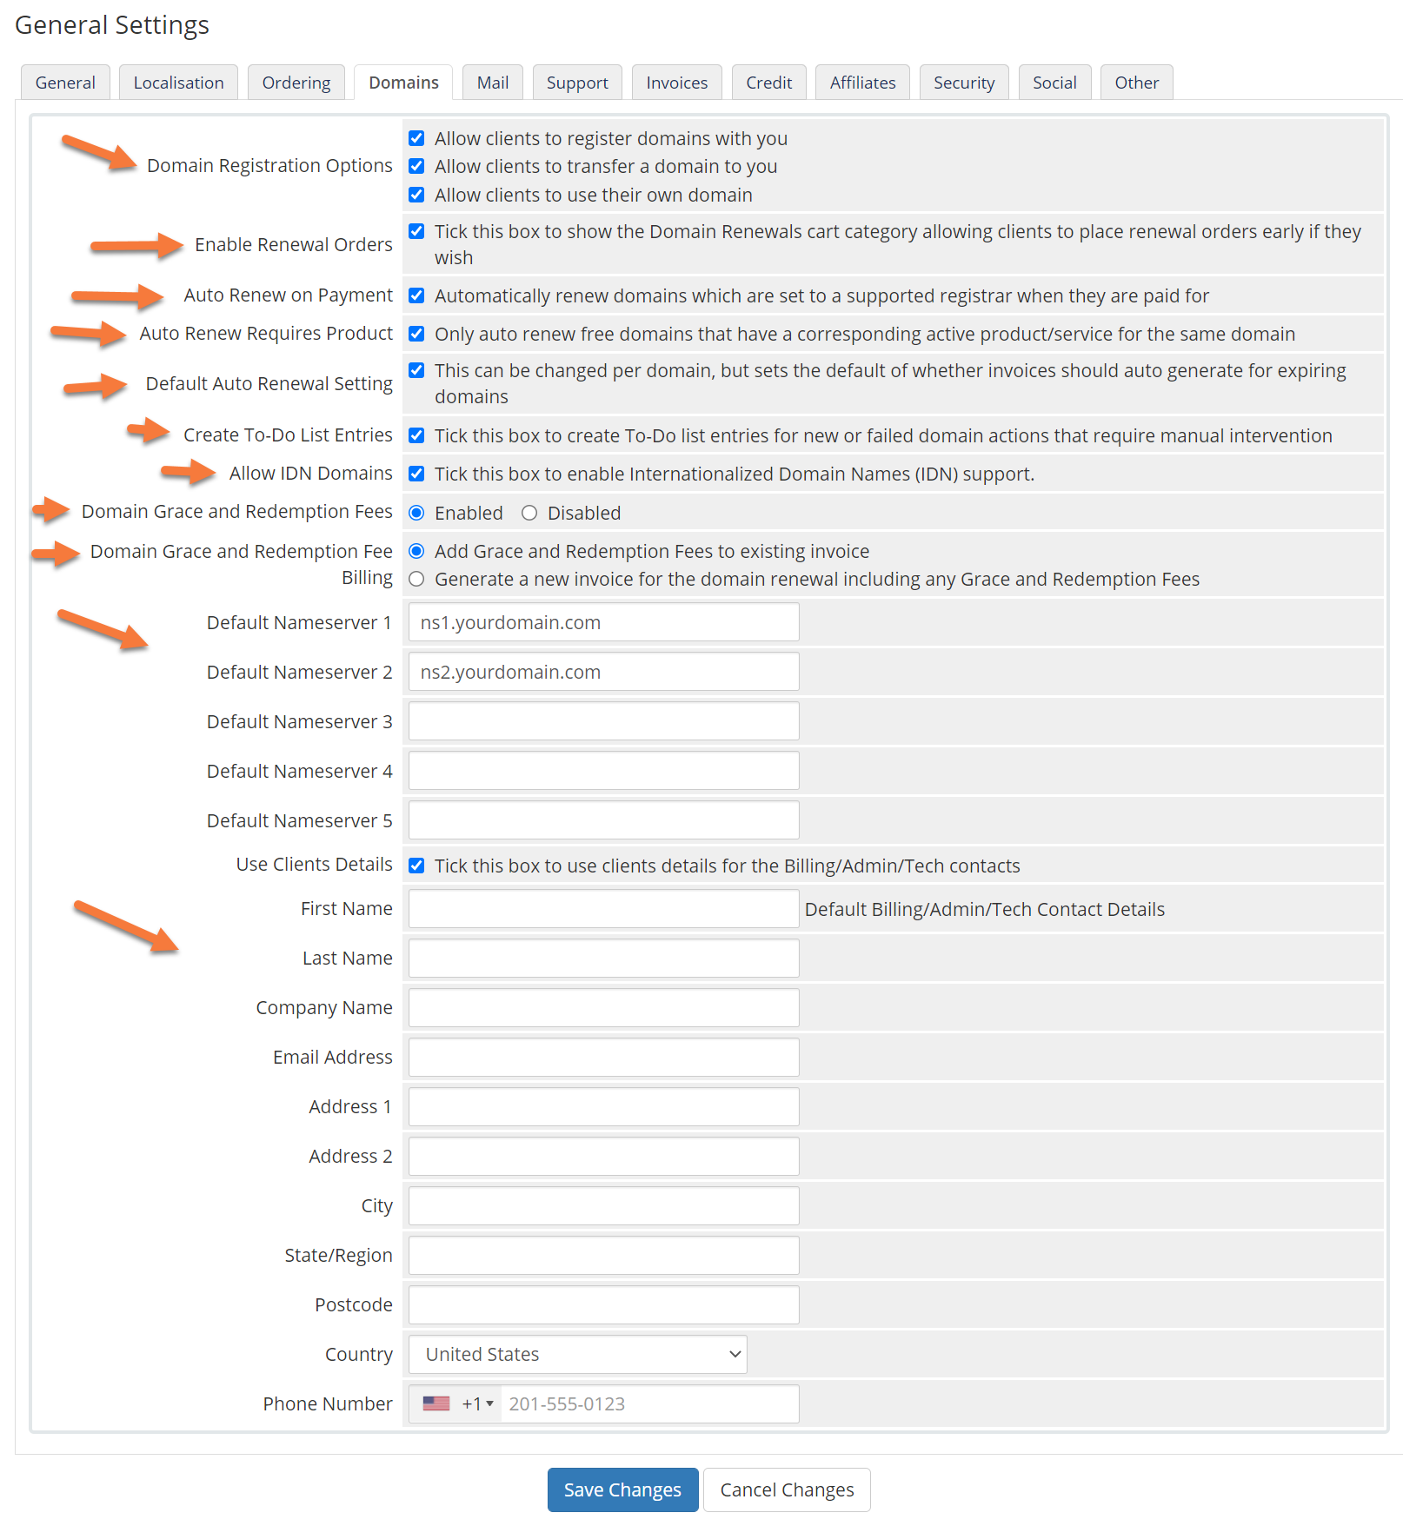Toggle Allow clients to transfer a domain checkbox
Image resolution: width=1403 pixels, height=1526 pixels.
coord(416,166)
